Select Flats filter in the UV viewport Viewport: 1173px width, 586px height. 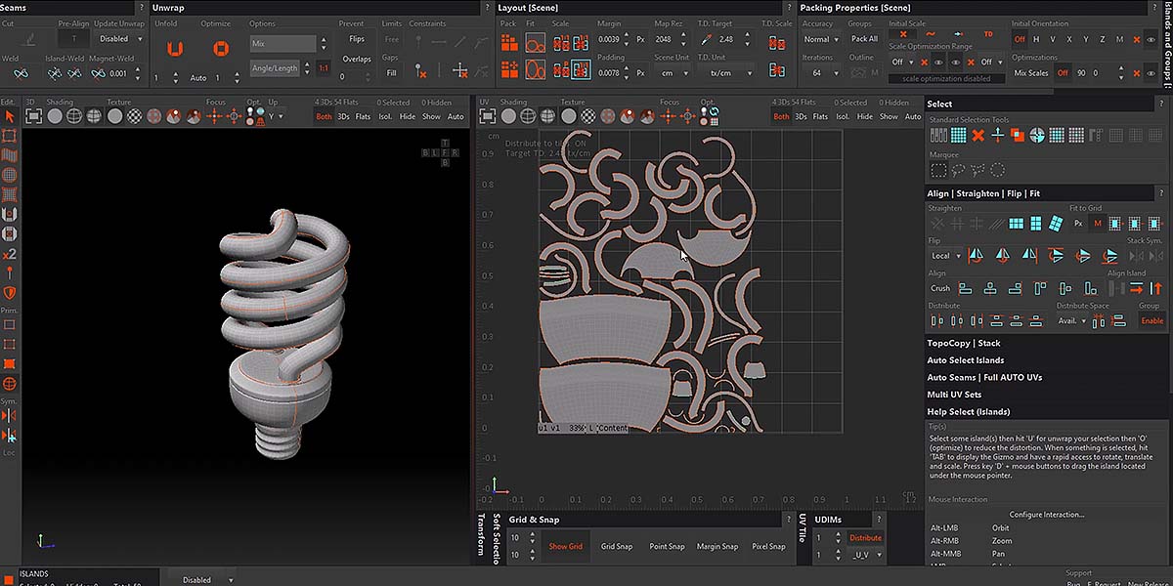tap(820, 117)
